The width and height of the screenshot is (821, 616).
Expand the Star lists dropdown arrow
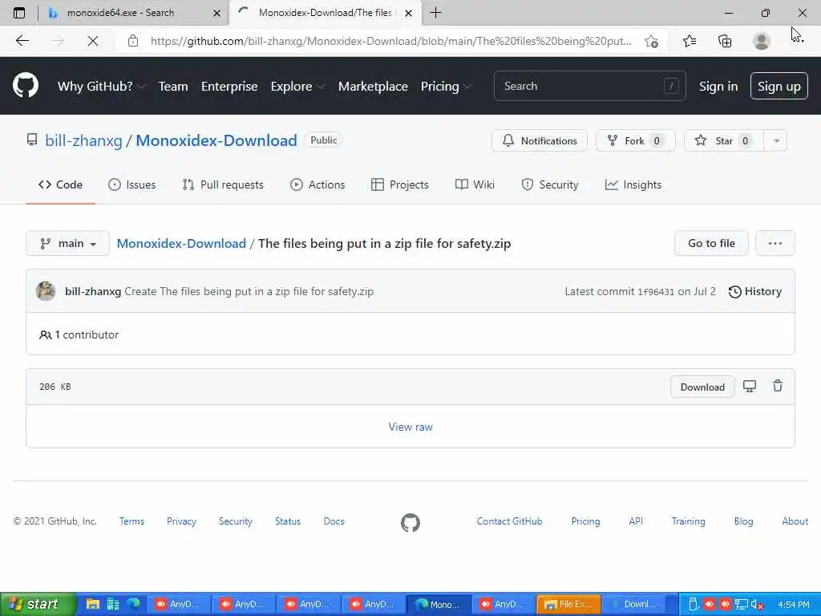pos(776,141)
